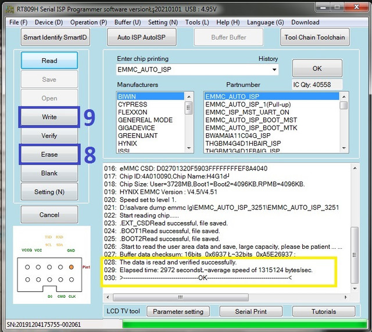Open the Download menu
This screenshot has width=372, height=332.
coord(305,22)
